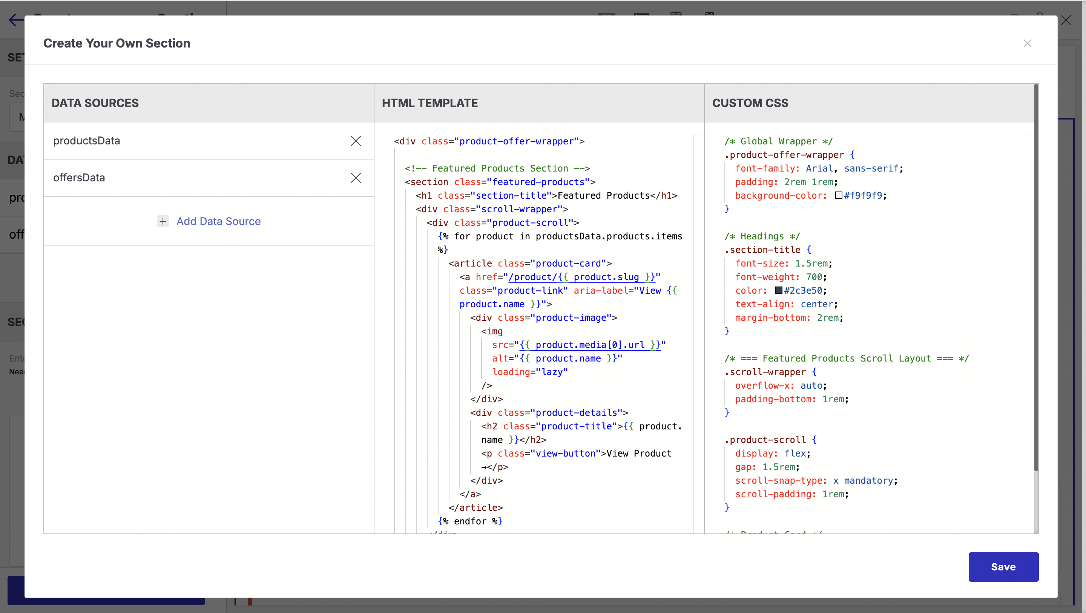The image size is (1086, 613).
Task: Click the #2c3e50 color swatch
Action: [779, 290]
